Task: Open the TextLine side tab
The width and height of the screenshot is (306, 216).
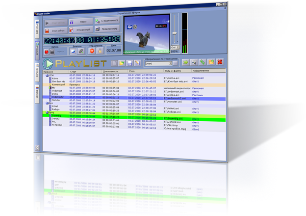Action: pyautogui.click(x=37, y=72)
